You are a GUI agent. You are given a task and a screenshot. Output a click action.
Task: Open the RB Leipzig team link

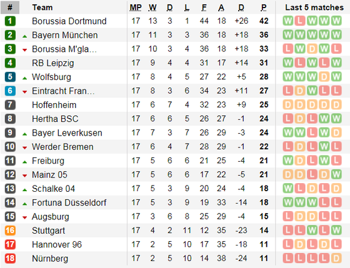(x=53, y=63)
